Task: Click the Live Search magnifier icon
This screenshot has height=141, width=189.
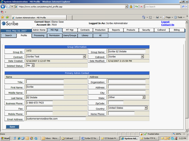Action: tap(183, 7)
